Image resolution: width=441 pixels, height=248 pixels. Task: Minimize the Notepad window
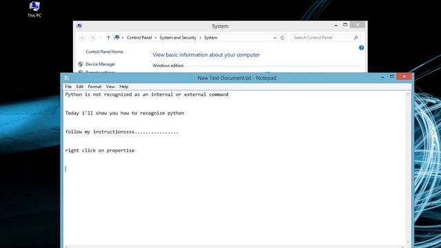382,76
